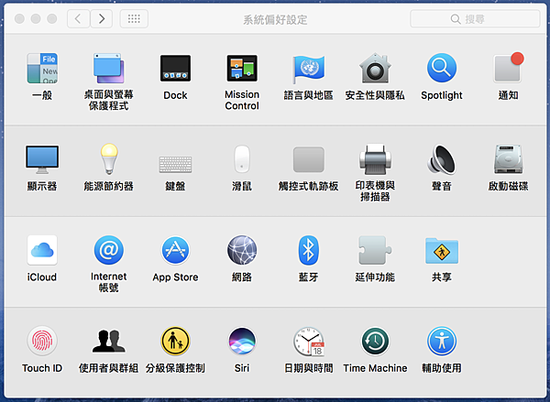
Task: Focus the 搜尋 search field
Action: pyautogui.click(x=475, y=19)
